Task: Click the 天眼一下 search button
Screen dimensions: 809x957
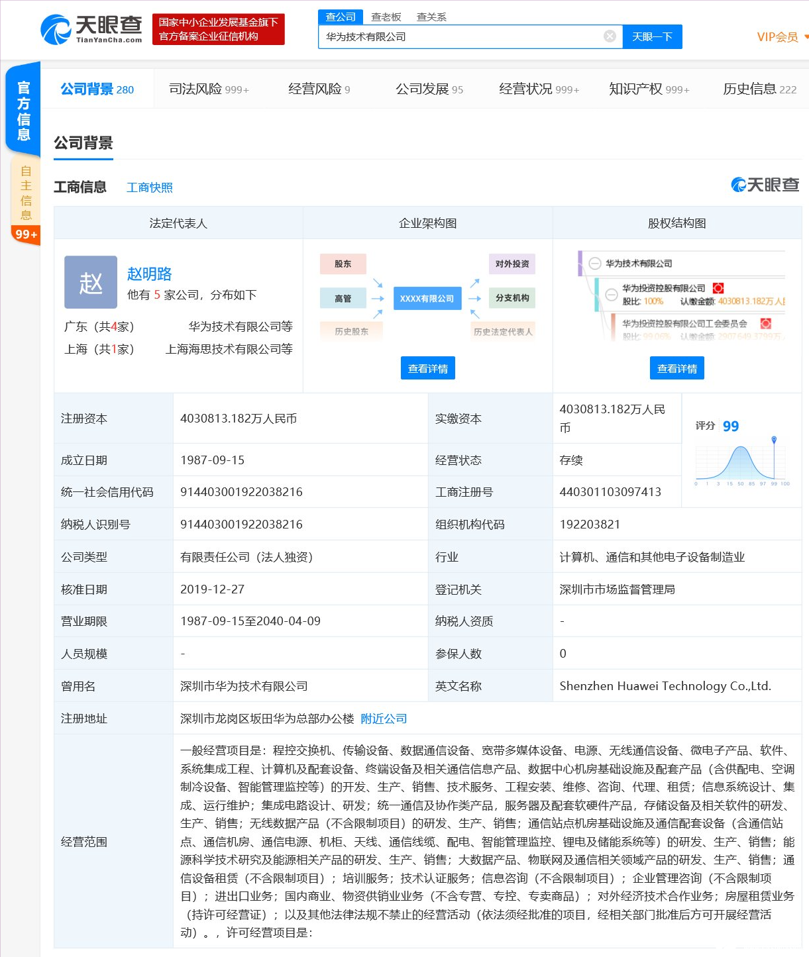Action: [652, 36]
